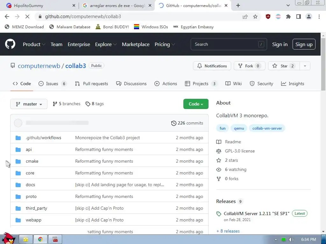View the 5 branches link
Viewport: 326px width, 244px height.
(66, 104)
